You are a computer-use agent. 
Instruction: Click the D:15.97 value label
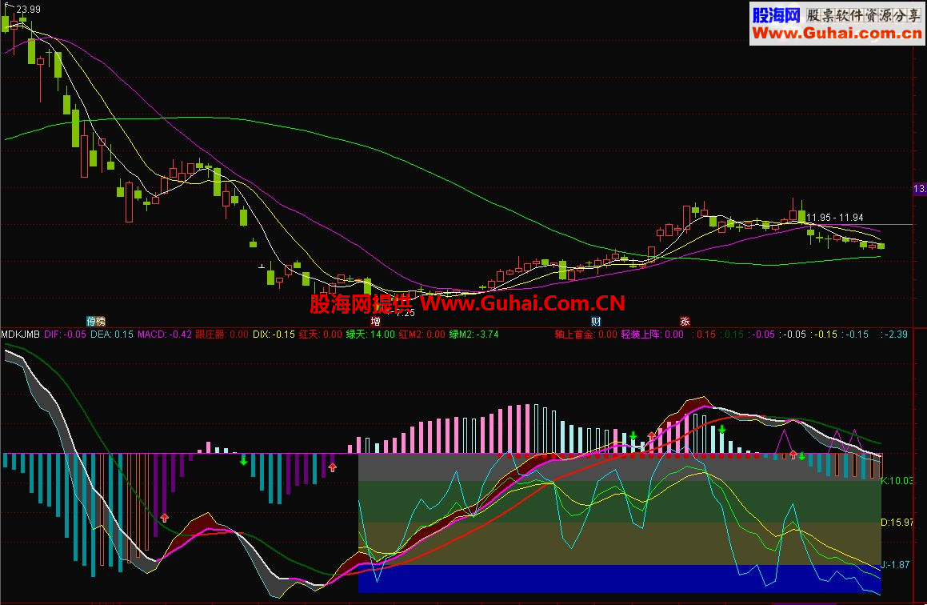[x=897, y=523]
